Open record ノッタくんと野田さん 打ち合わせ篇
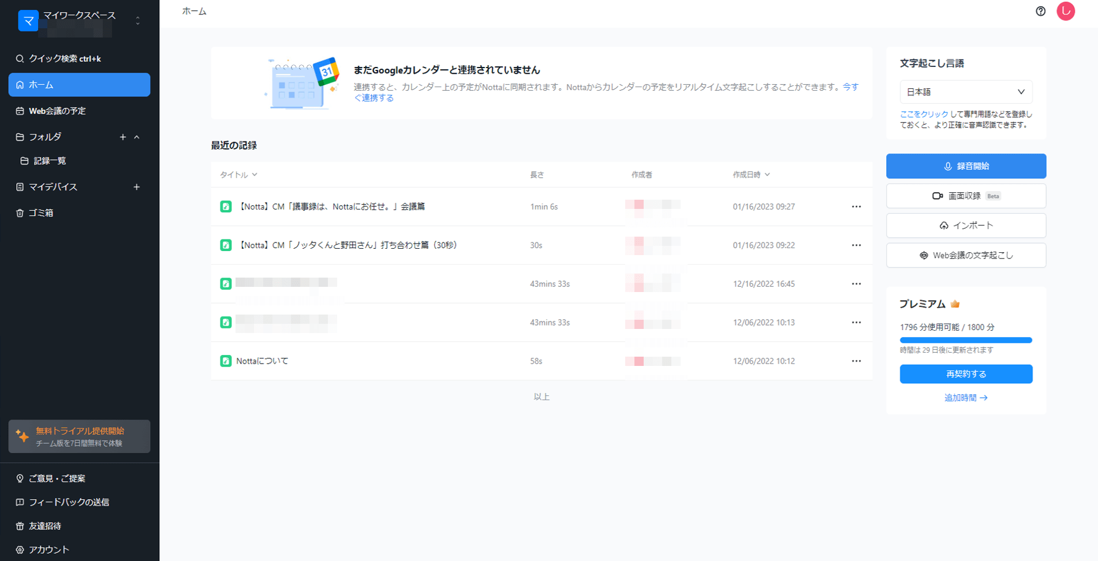The height and width of the screenshot is (561, 1098). tap(348, 245)
